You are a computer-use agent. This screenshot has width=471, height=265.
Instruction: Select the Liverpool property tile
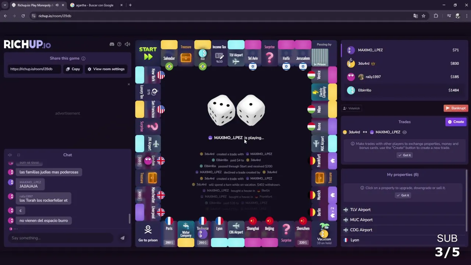click(148, 212)
